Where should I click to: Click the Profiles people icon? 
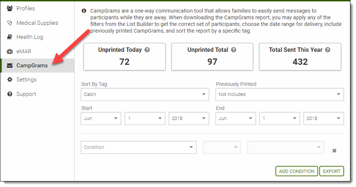coord(10,9)
